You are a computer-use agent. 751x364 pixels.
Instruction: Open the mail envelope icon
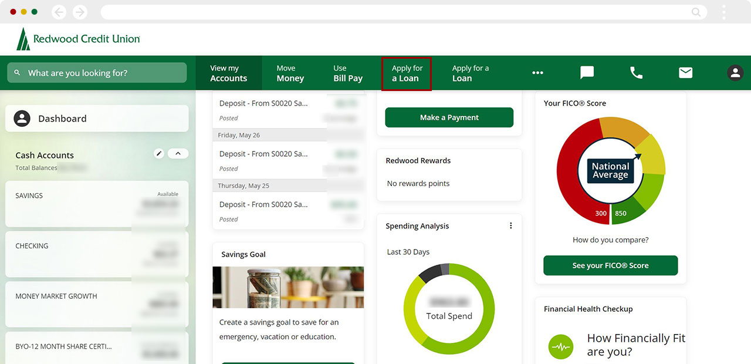[685, 73]
